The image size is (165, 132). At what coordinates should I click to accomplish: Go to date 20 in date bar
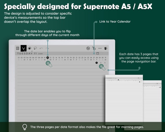[x=74, y=58]
